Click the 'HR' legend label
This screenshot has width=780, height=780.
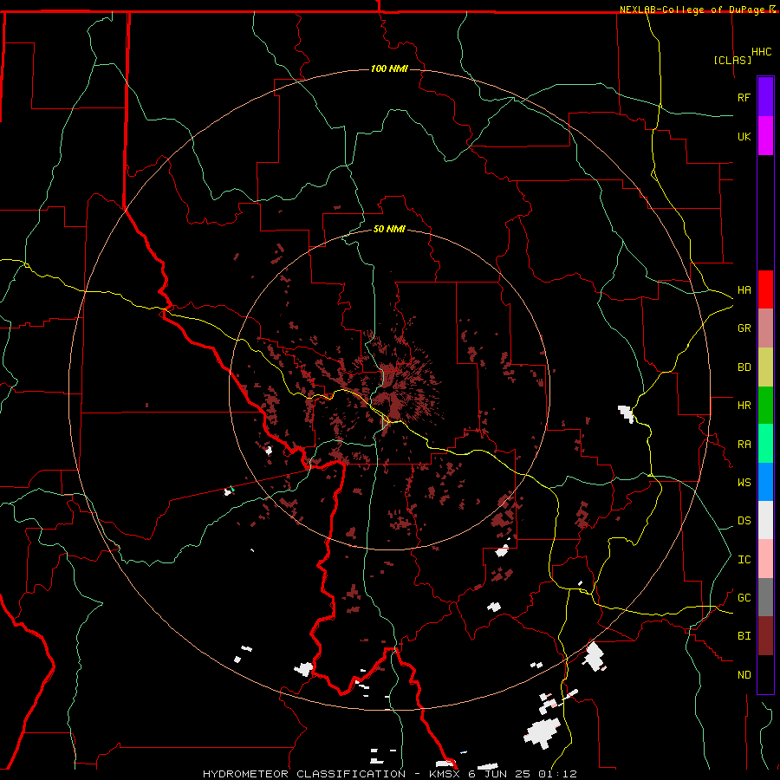pos(744,406)
